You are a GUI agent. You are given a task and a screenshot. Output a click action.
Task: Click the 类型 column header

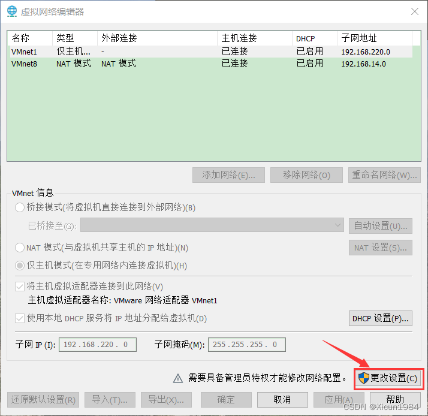coord(75,38)
